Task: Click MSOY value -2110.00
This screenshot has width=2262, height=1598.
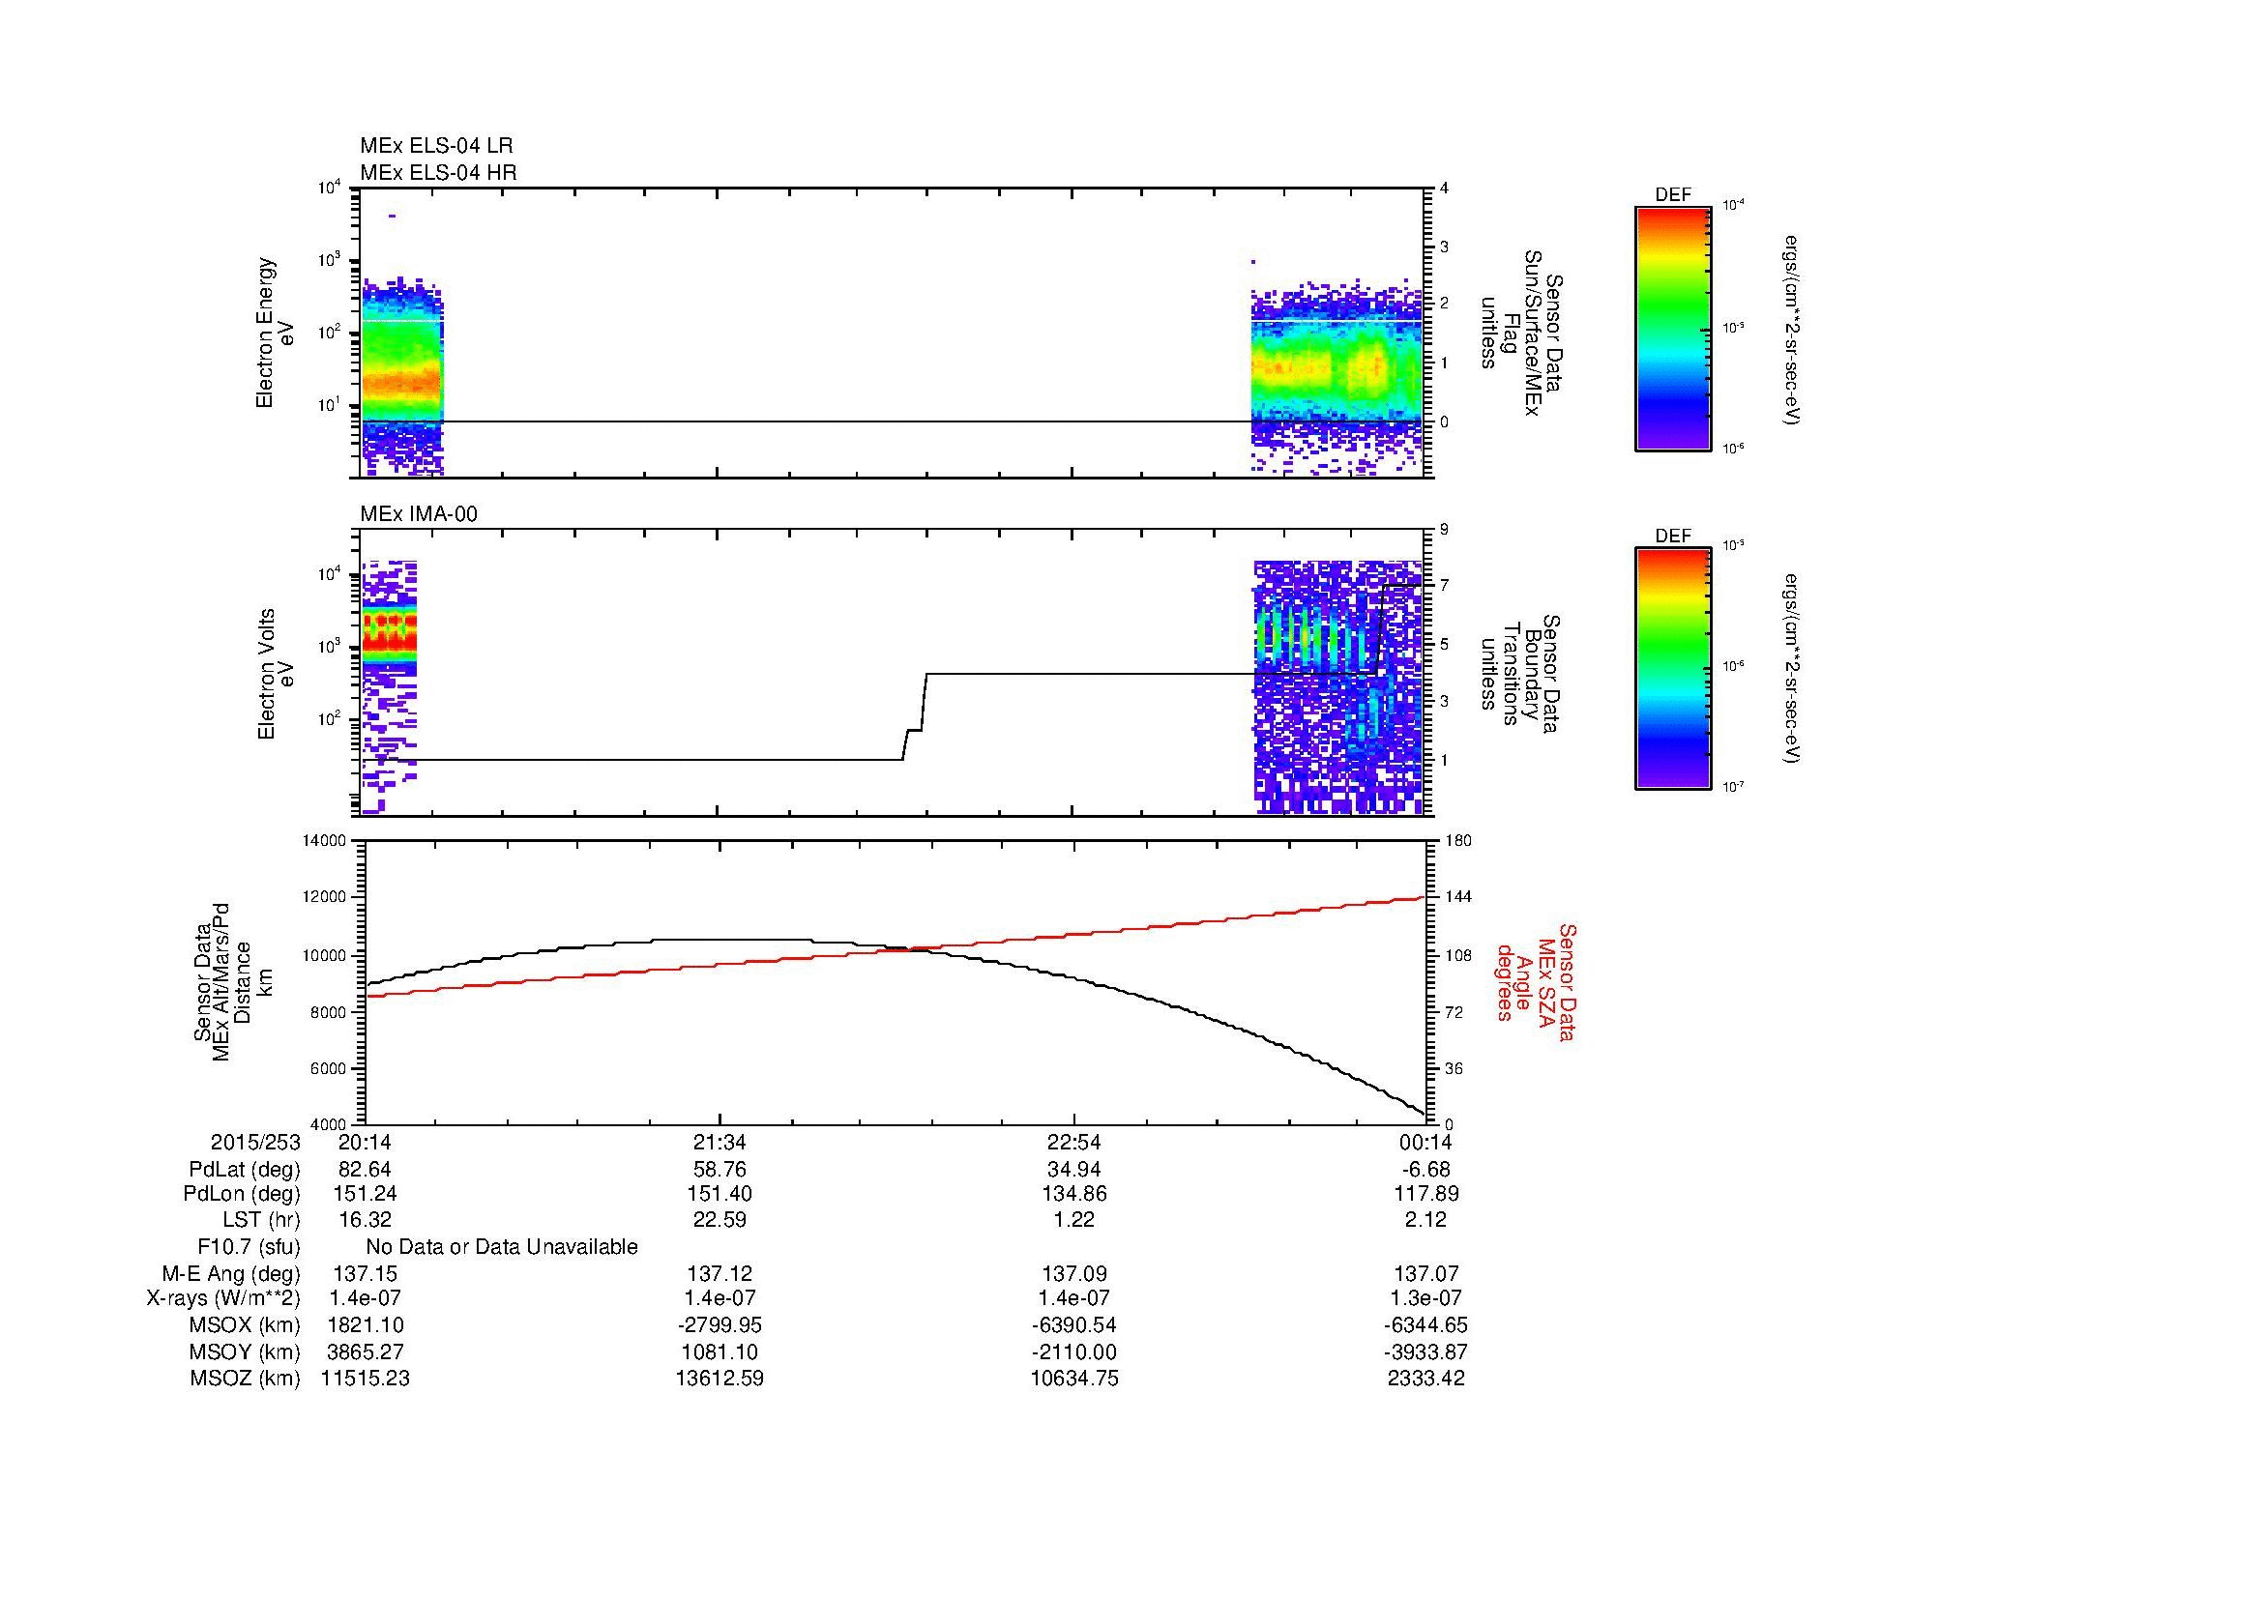Action: coord(1073,1351)
